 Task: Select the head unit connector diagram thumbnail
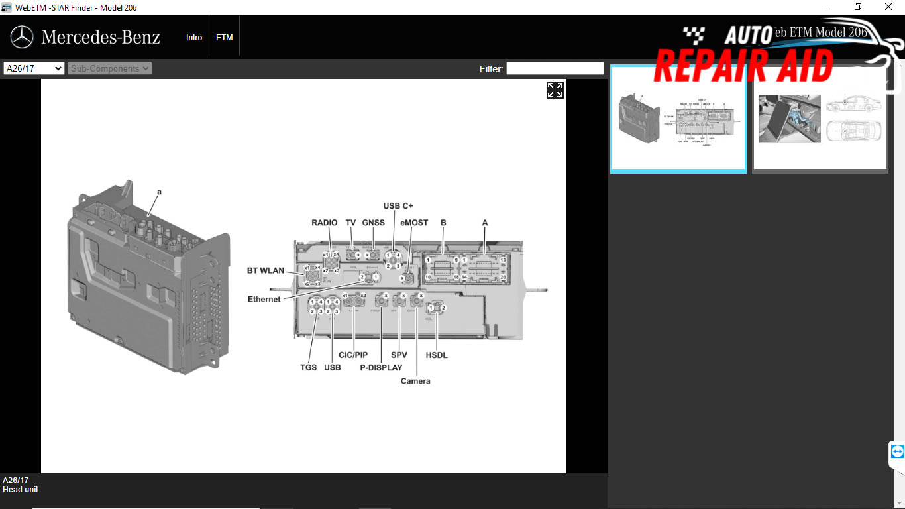(678, 119)
